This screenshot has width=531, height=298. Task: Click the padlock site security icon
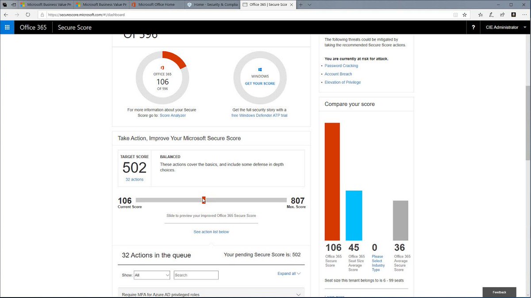pos(42,15)
